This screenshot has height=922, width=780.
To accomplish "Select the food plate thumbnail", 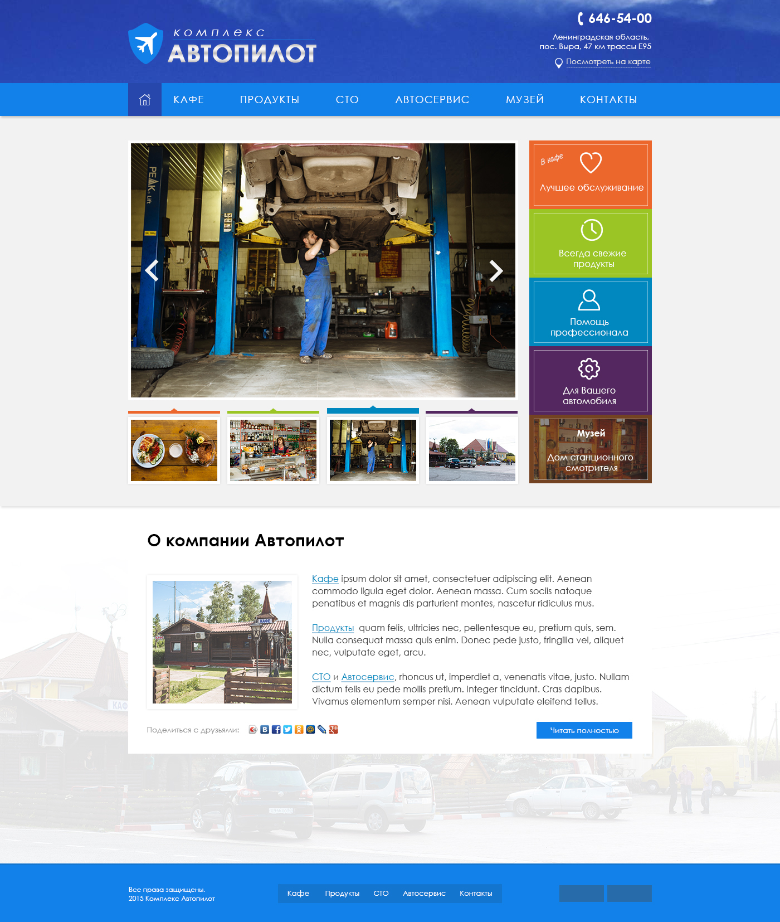I will coord(174,450).
